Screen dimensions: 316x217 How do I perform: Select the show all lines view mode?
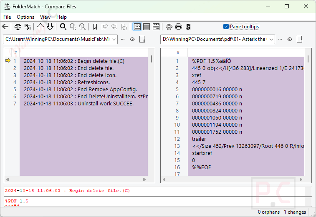[137, 27]
